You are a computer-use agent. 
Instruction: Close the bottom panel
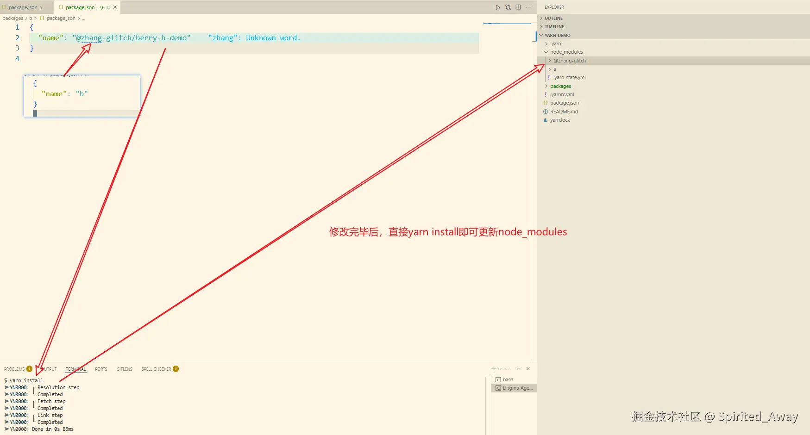pos(528,369)
